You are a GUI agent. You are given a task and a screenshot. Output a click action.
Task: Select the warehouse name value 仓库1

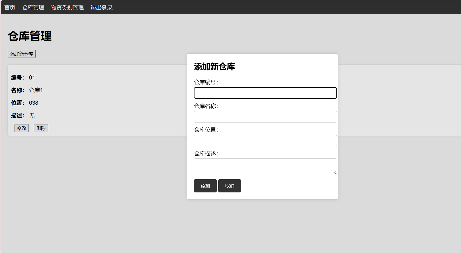36,90
